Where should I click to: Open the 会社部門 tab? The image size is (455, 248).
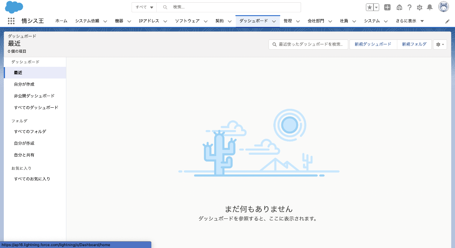(x=316, y=21)
